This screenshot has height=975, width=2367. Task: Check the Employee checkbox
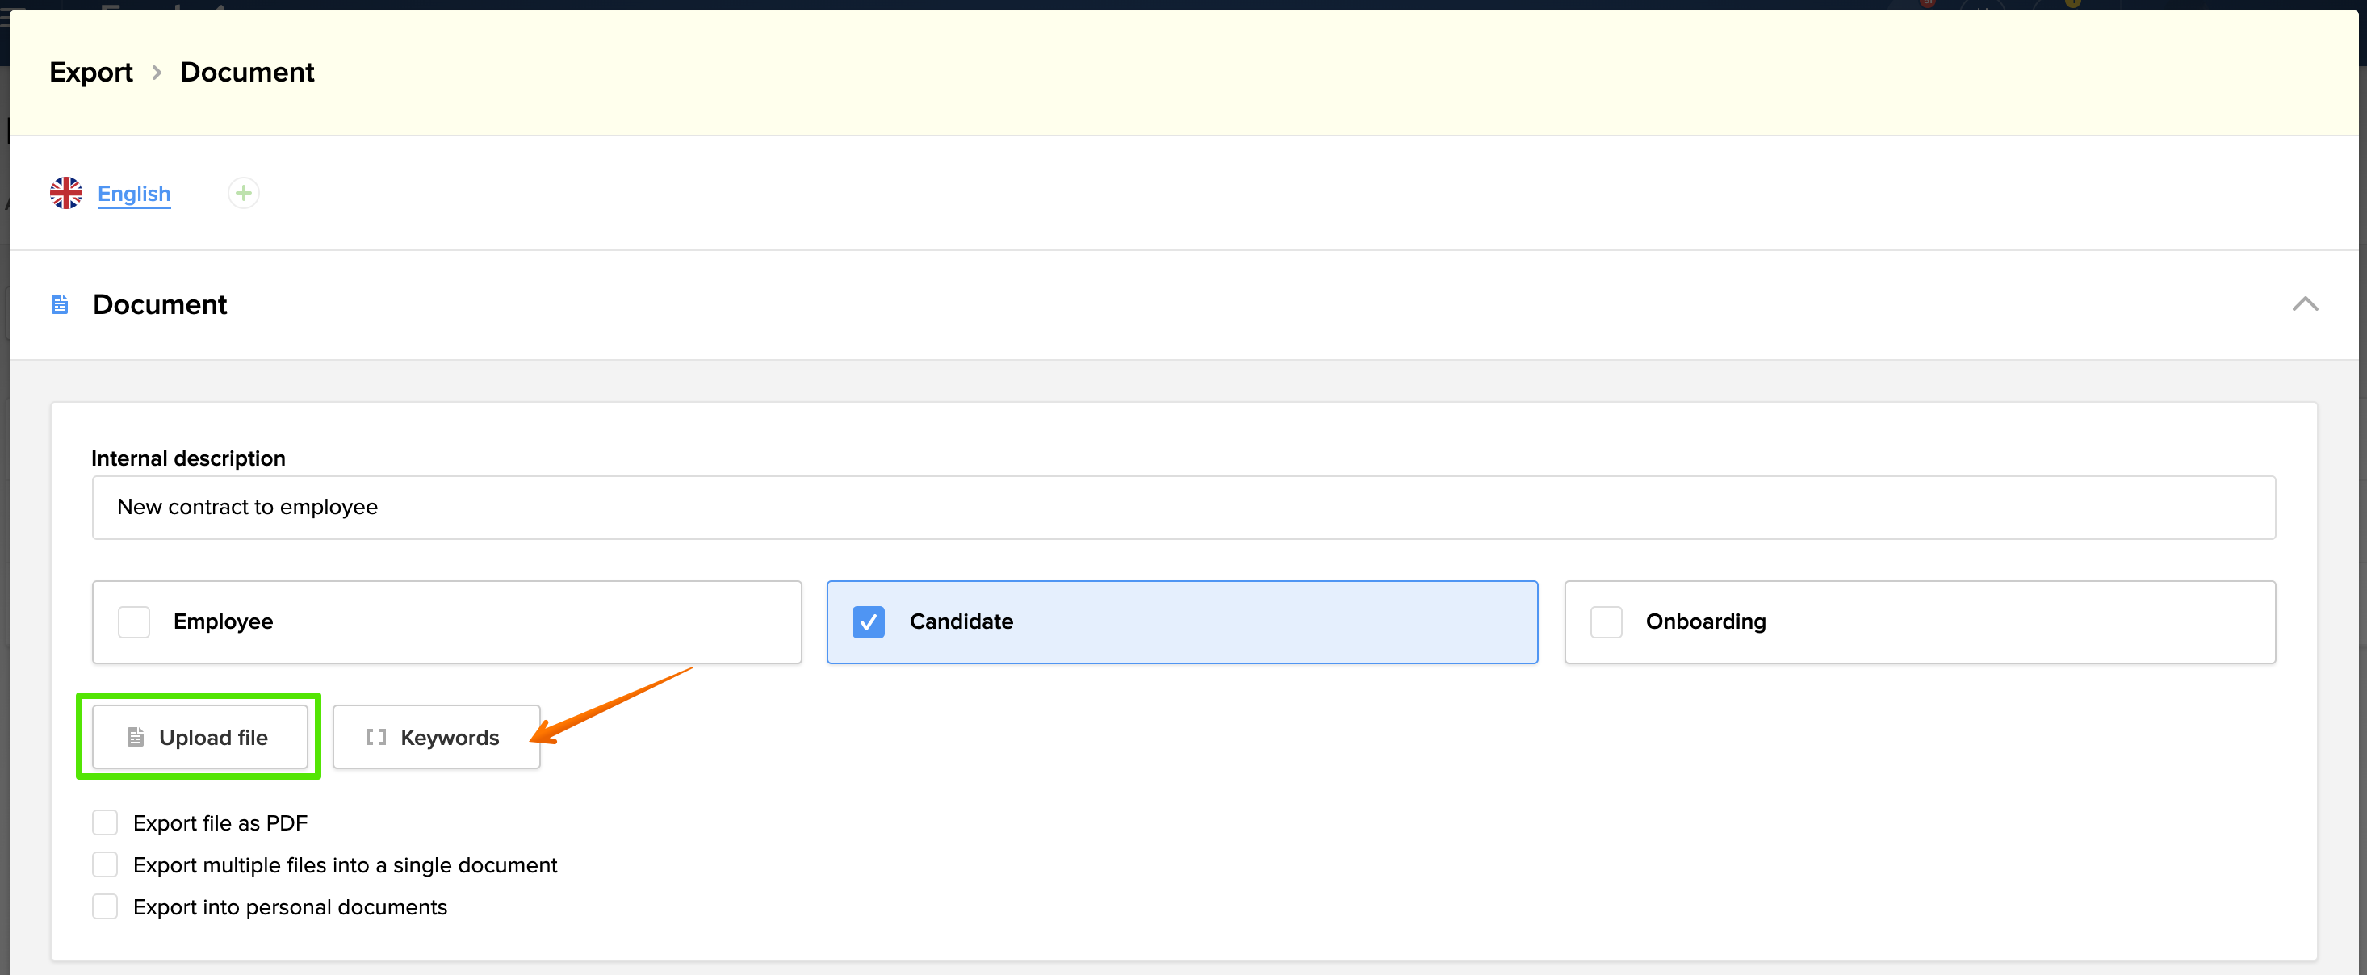click(x=134, y=622)
